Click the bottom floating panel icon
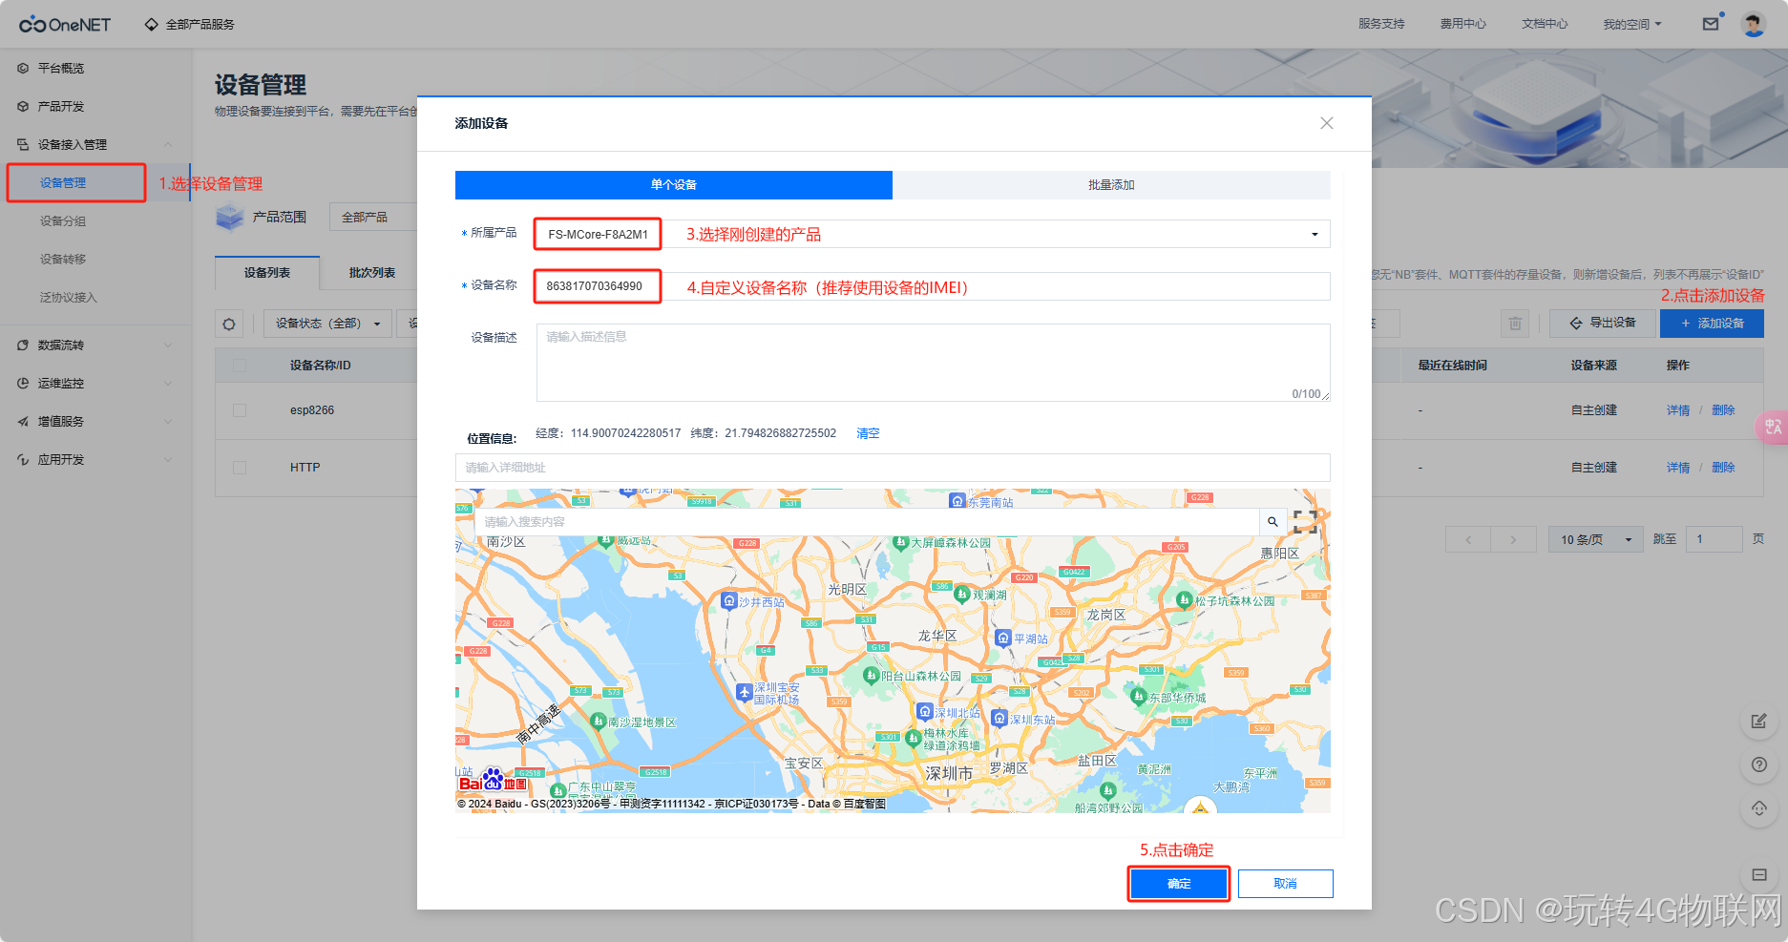1788x942 pixels. coord(1759,874)
